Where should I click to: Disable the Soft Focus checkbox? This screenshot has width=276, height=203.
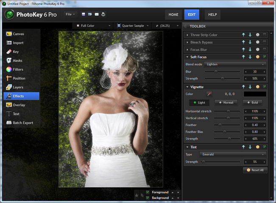click(265, 57)
